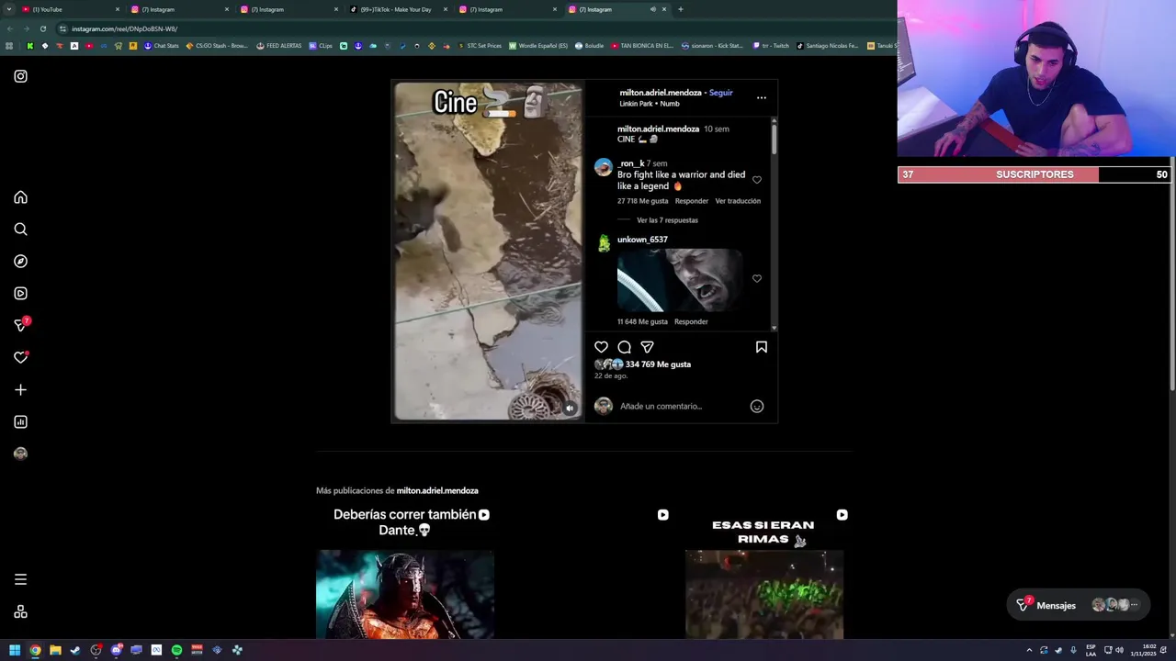Switch to the YouTube browser tab
Screen dimensions: 1176x661
(70, 9)
